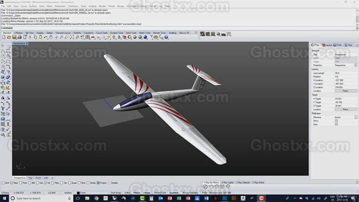Image resolution: width=359 pixels, height=202 pixels.
Task: Open File Explorer from the taskbar
Action: click(87, 198)
